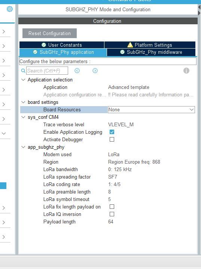Select the Advanced template value

(x=129, y=87)
